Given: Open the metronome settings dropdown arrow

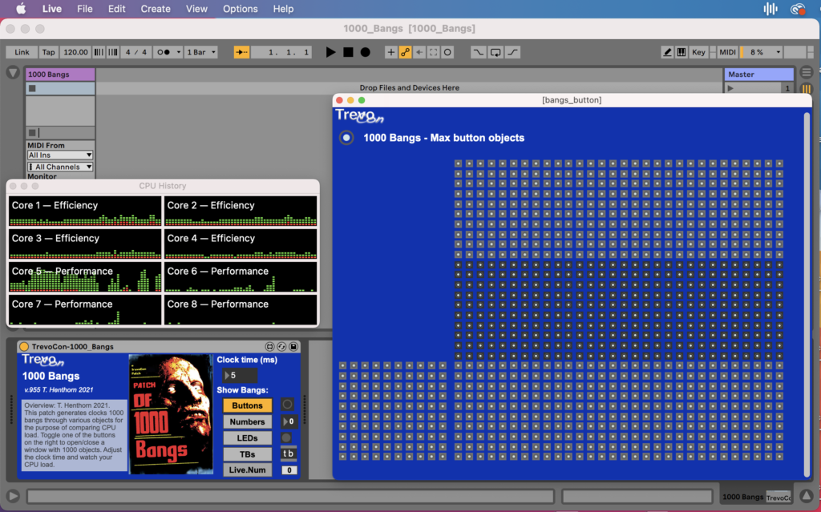Looking at the screenshot, I should (x=179, y=52).
